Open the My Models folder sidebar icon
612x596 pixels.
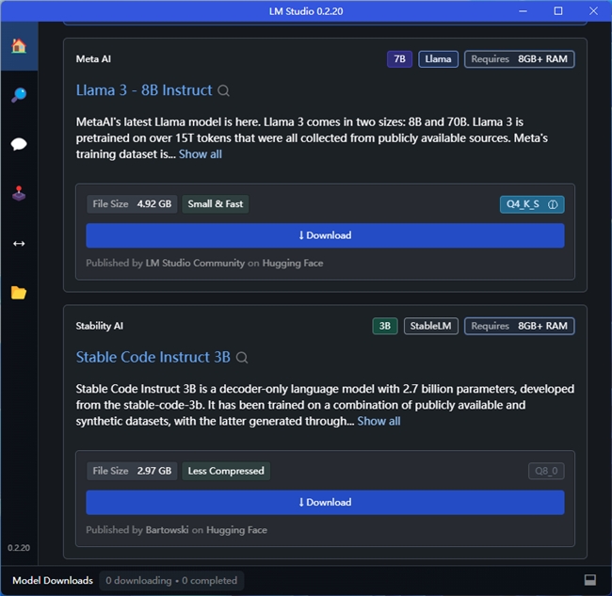pyautogui.click(x=19, y=293)
